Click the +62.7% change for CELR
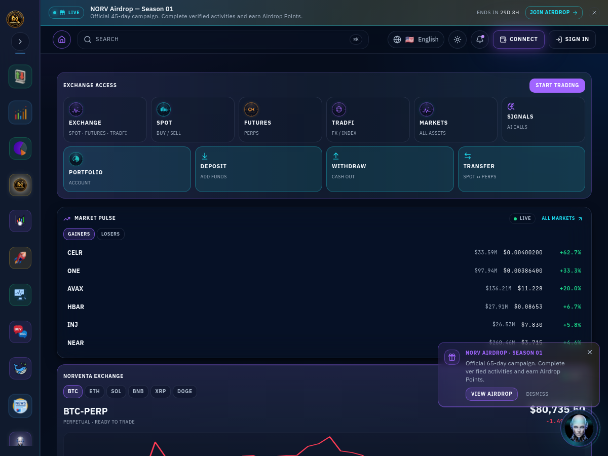This screenshot has width=608, height=456. (x=570, y=252)
